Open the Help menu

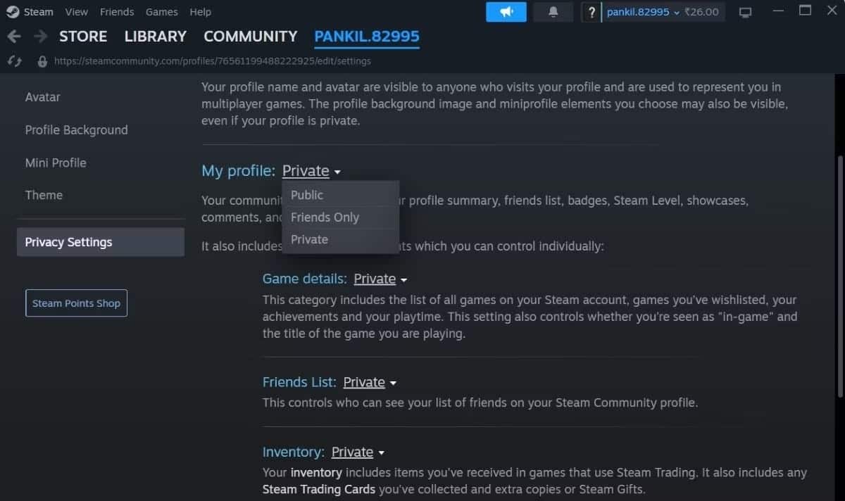pyautogui.click(x=201, y=12)
